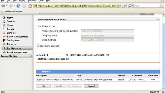Click the Company Name field

click(x=107, y=36)
